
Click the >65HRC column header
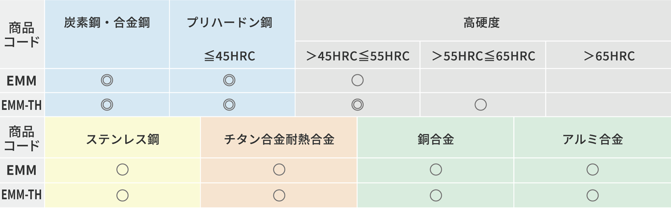coord(609,56)
